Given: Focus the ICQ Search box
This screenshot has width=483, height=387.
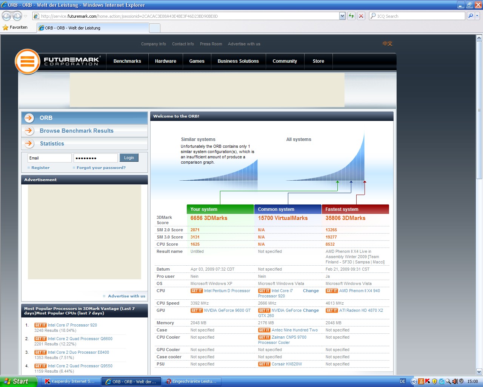Looking at the screenshot, I should 417,16.
